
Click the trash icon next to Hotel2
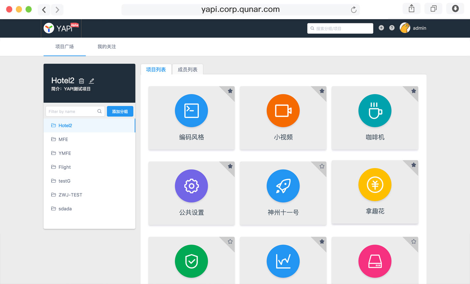(82, 81)
